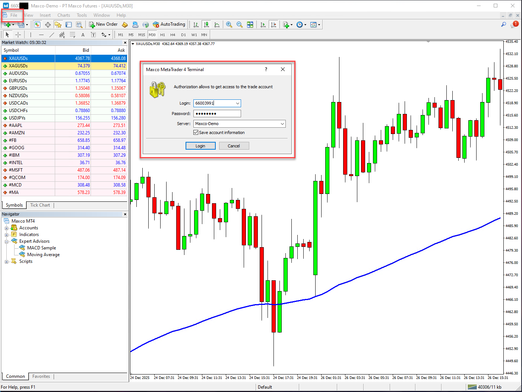Open the Login account dropdown
Viewport: 522px width, 392px height.
click(x=237, y=103)
